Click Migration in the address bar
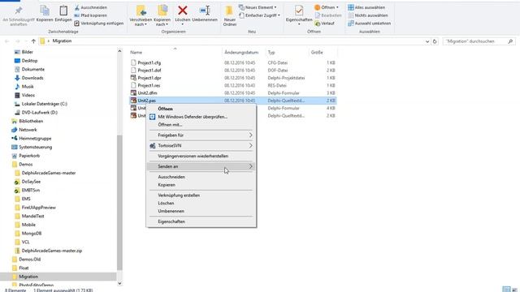Screen dimensions: 520x292 [x=62, y=41]
